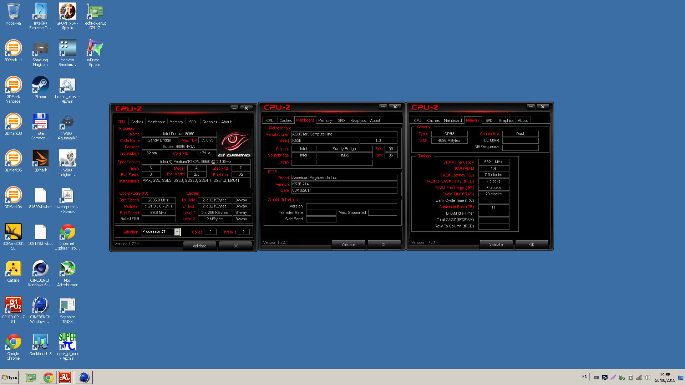Open 3DMark2001 SE desktop icon
The height and width of the screenshot is (385, 685).
tap(13, 236)
